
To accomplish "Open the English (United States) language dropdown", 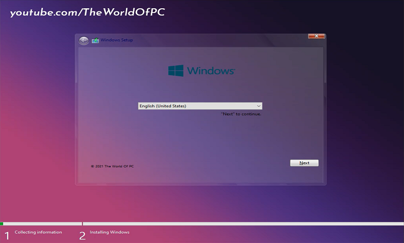I will 200,106.
